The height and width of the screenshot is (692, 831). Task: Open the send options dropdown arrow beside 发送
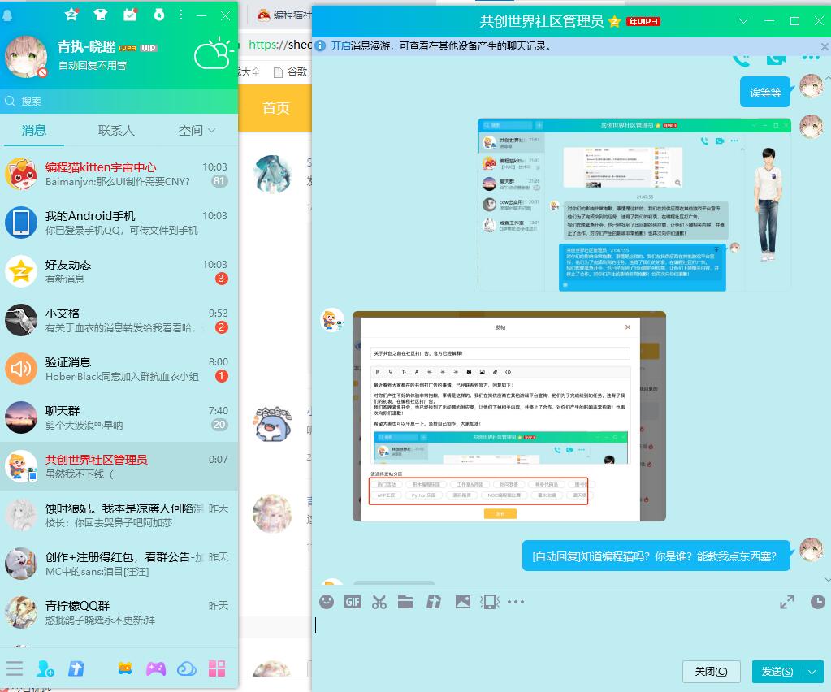point(813,672)
